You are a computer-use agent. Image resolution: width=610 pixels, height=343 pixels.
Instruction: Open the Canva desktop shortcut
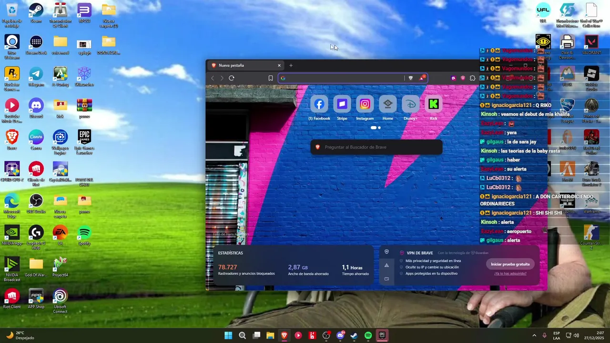(36, 141)
